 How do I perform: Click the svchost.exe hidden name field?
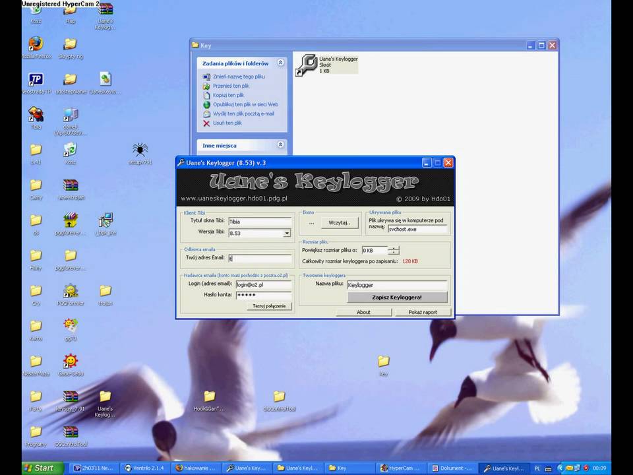(x=417, y=229)
